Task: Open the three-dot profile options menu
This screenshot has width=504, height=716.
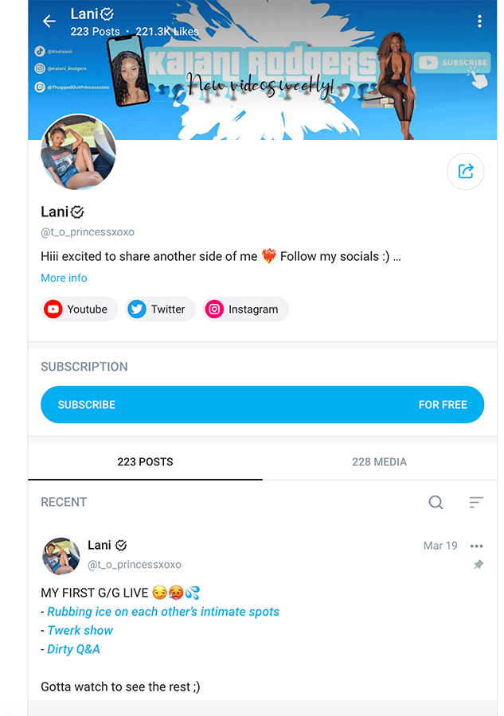Action: [479, 21]
